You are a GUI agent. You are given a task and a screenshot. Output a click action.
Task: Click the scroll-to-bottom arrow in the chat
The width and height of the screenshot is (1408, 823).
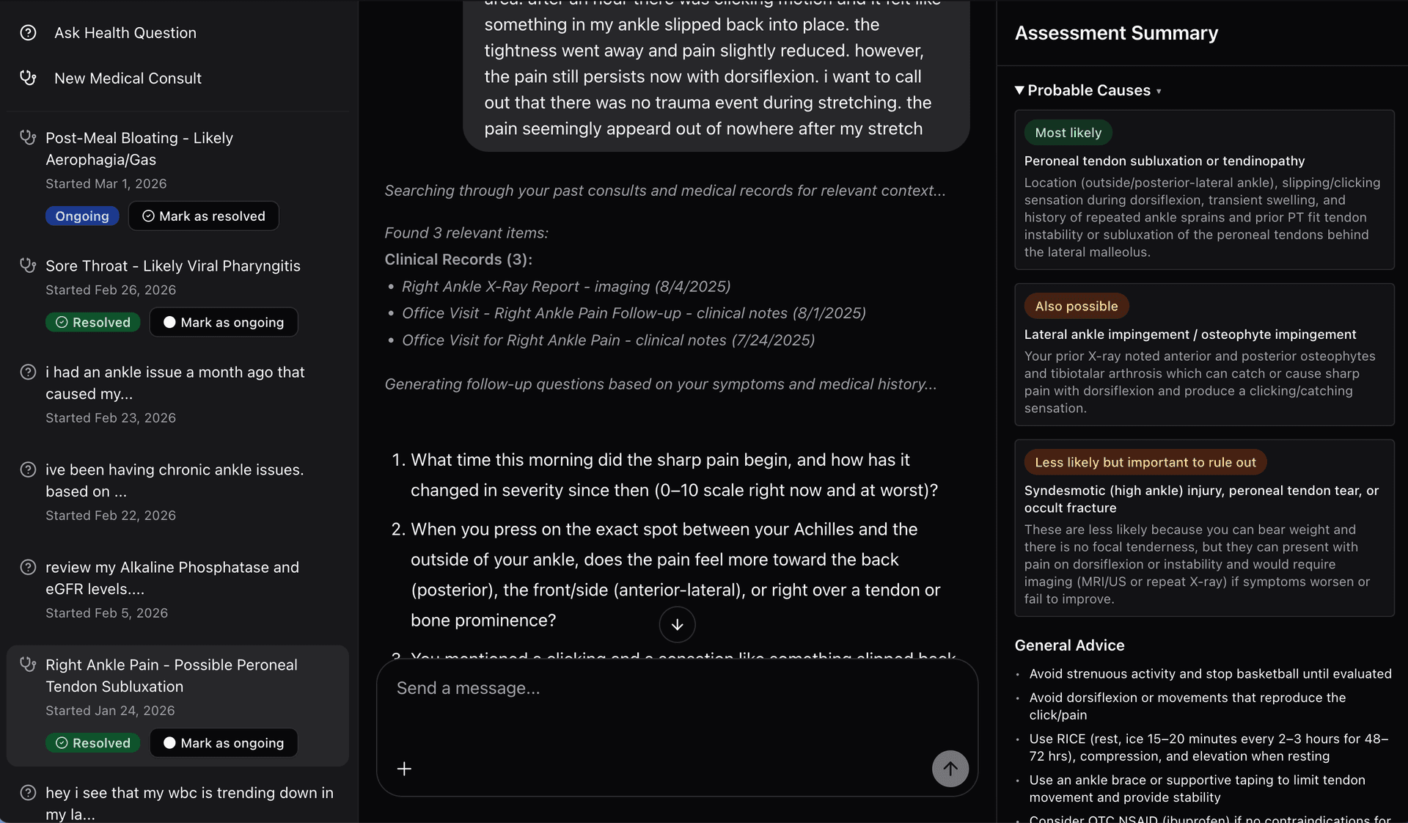click(677, 625)
